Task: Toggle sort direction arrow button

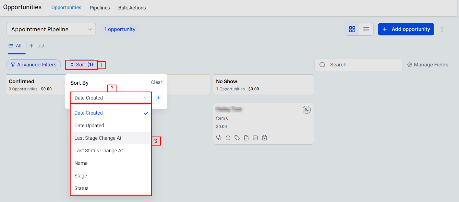Action: click(x=158, y=98)
